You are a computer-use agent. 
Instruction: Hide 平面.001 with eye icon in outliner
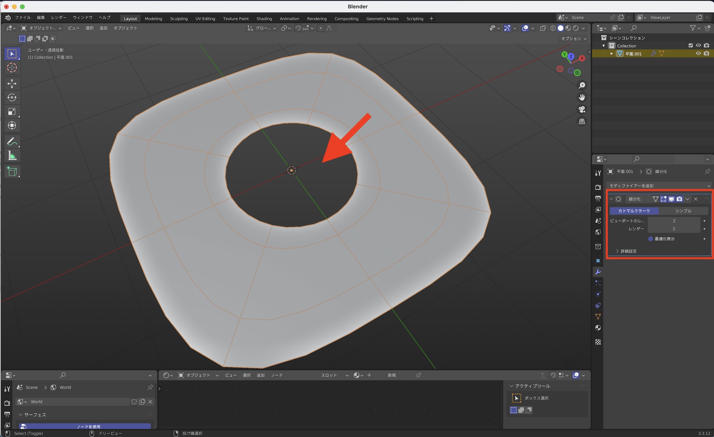pos(698,54)
